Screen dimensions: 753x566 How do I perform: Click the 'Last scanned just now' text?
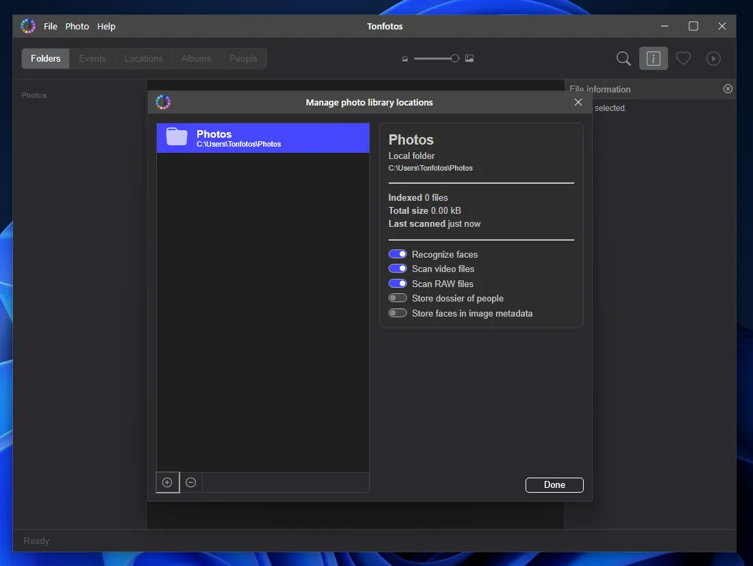(434, 224)
